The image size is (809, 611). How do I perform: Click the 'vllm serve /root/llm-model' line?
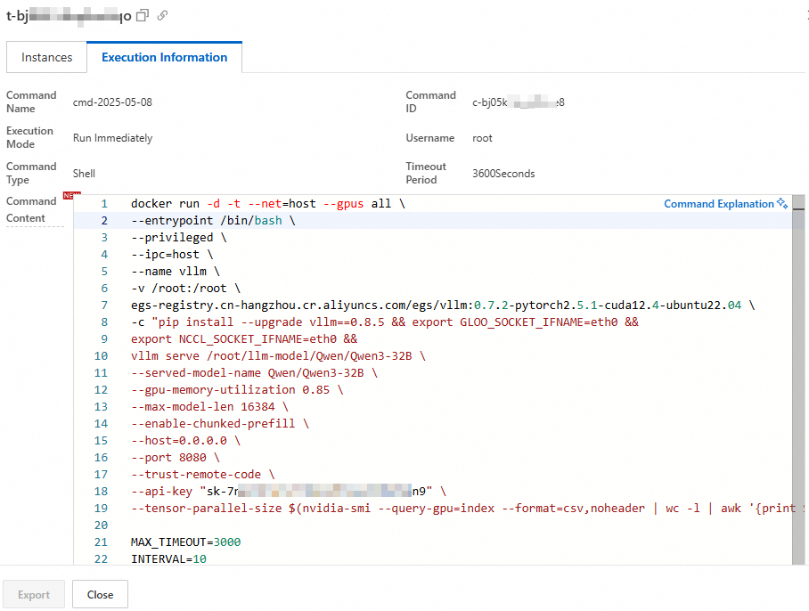coord(278,356)
